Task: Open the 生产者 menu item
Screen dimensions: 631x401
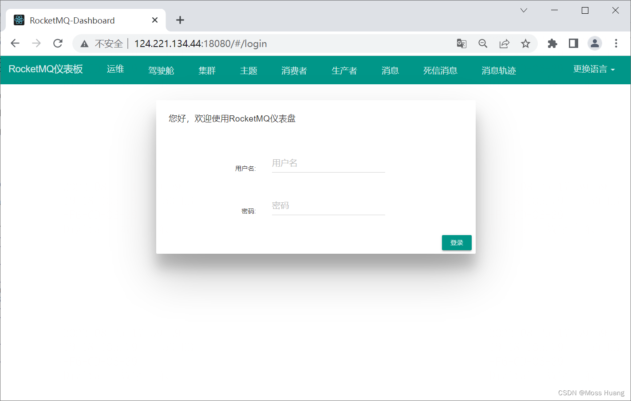Action: [x=344, y=71]
